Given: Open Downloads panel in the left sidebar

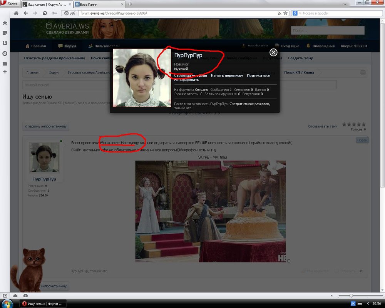Looking at the screenshot, I should (5, 44).
